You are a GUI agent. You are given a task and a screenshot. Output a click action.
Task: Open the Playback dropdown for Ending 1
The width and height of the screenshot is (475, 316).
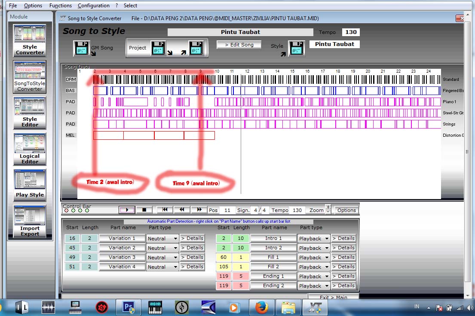(313, 276)
